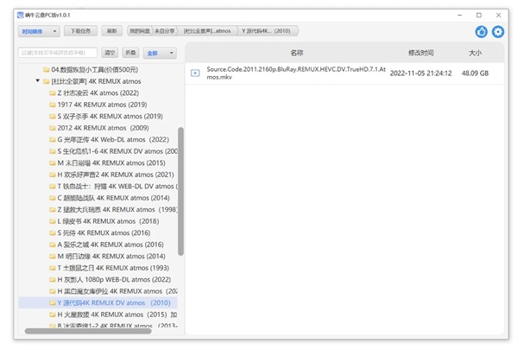518x350 pixels.
Task: Click folder icon of 2012 4K REMUX atmos
Action: 53,127
